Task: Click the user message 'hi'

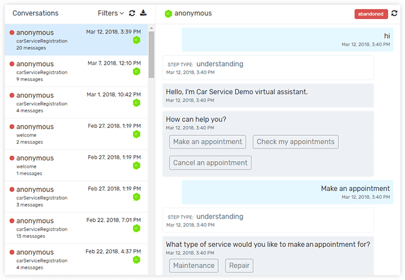Action: pyautogui.click(x=287, y=40)
